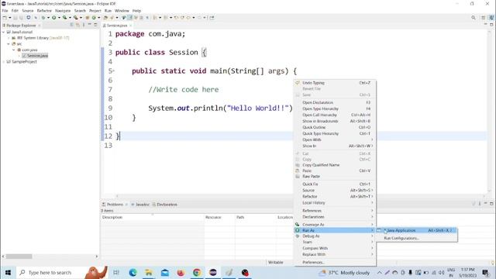Image resolution: width=496 pixels, height=279 pixels.
Task: Open the Refactor menu in menu bar
Action: tap(44, 11)
